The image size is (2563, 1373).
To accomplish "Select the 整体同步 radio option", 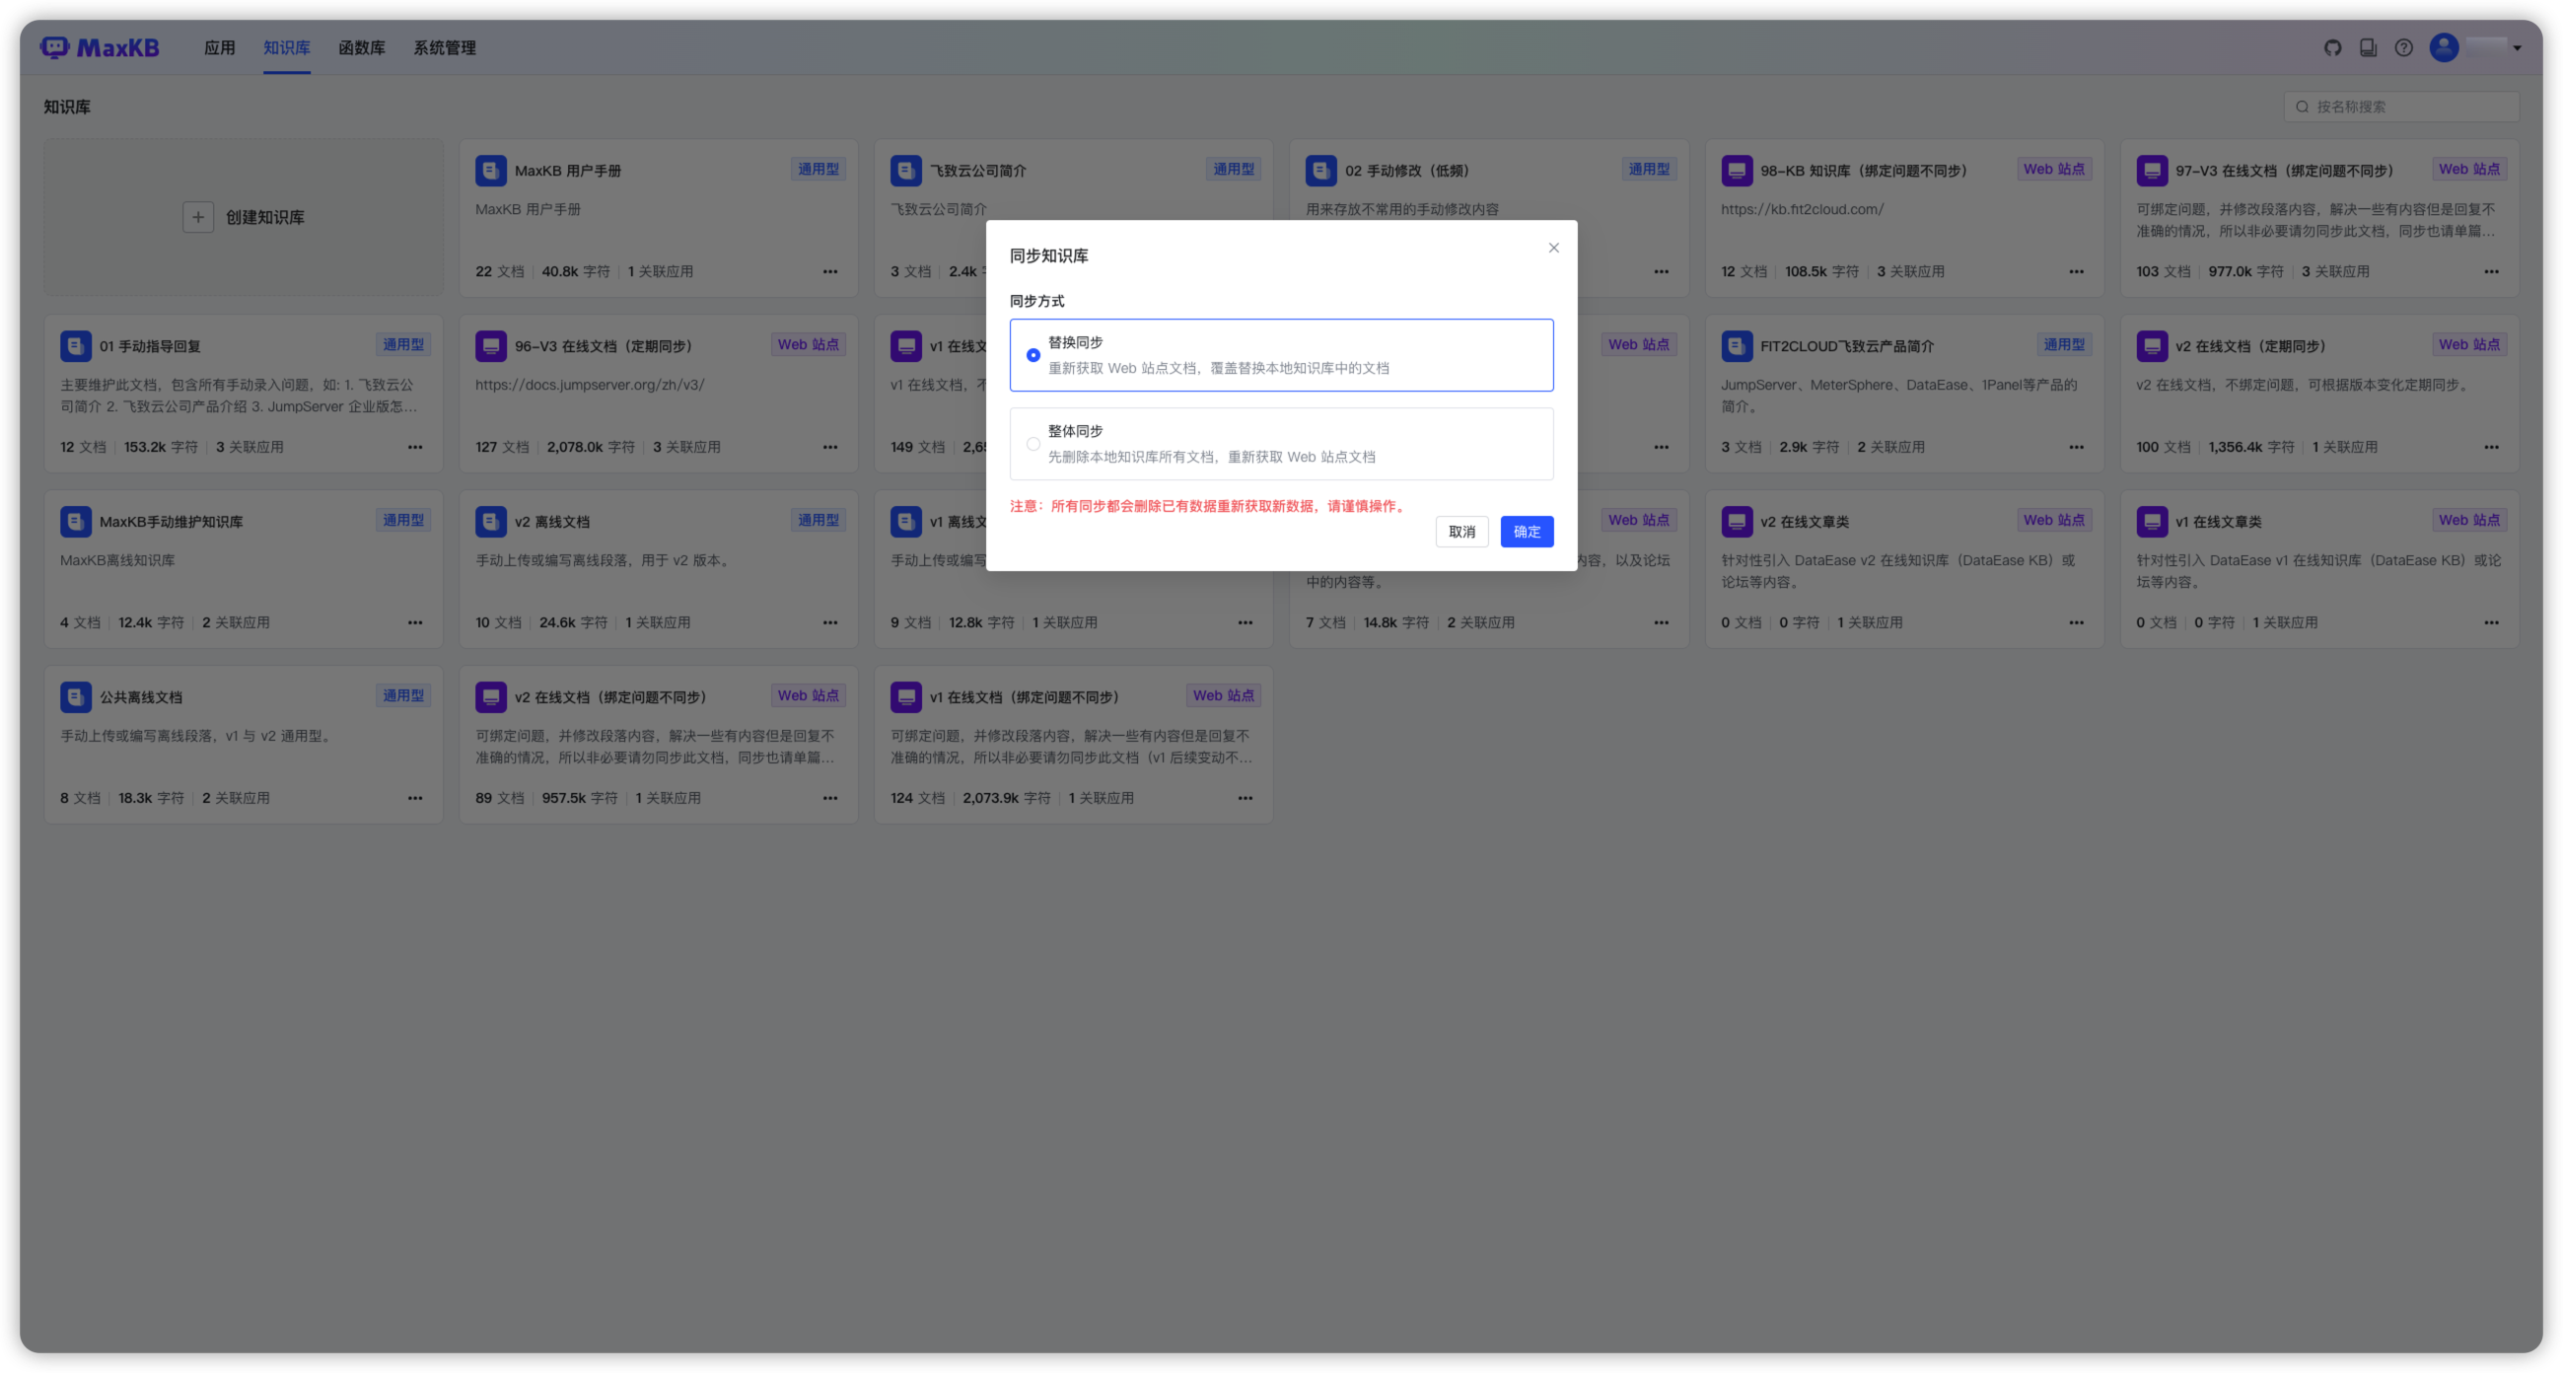I will coord(1032,444).
